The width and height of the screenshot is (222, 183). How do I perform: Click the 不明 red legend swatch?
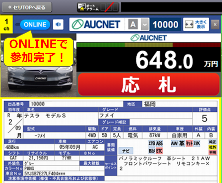click(212, 152)
